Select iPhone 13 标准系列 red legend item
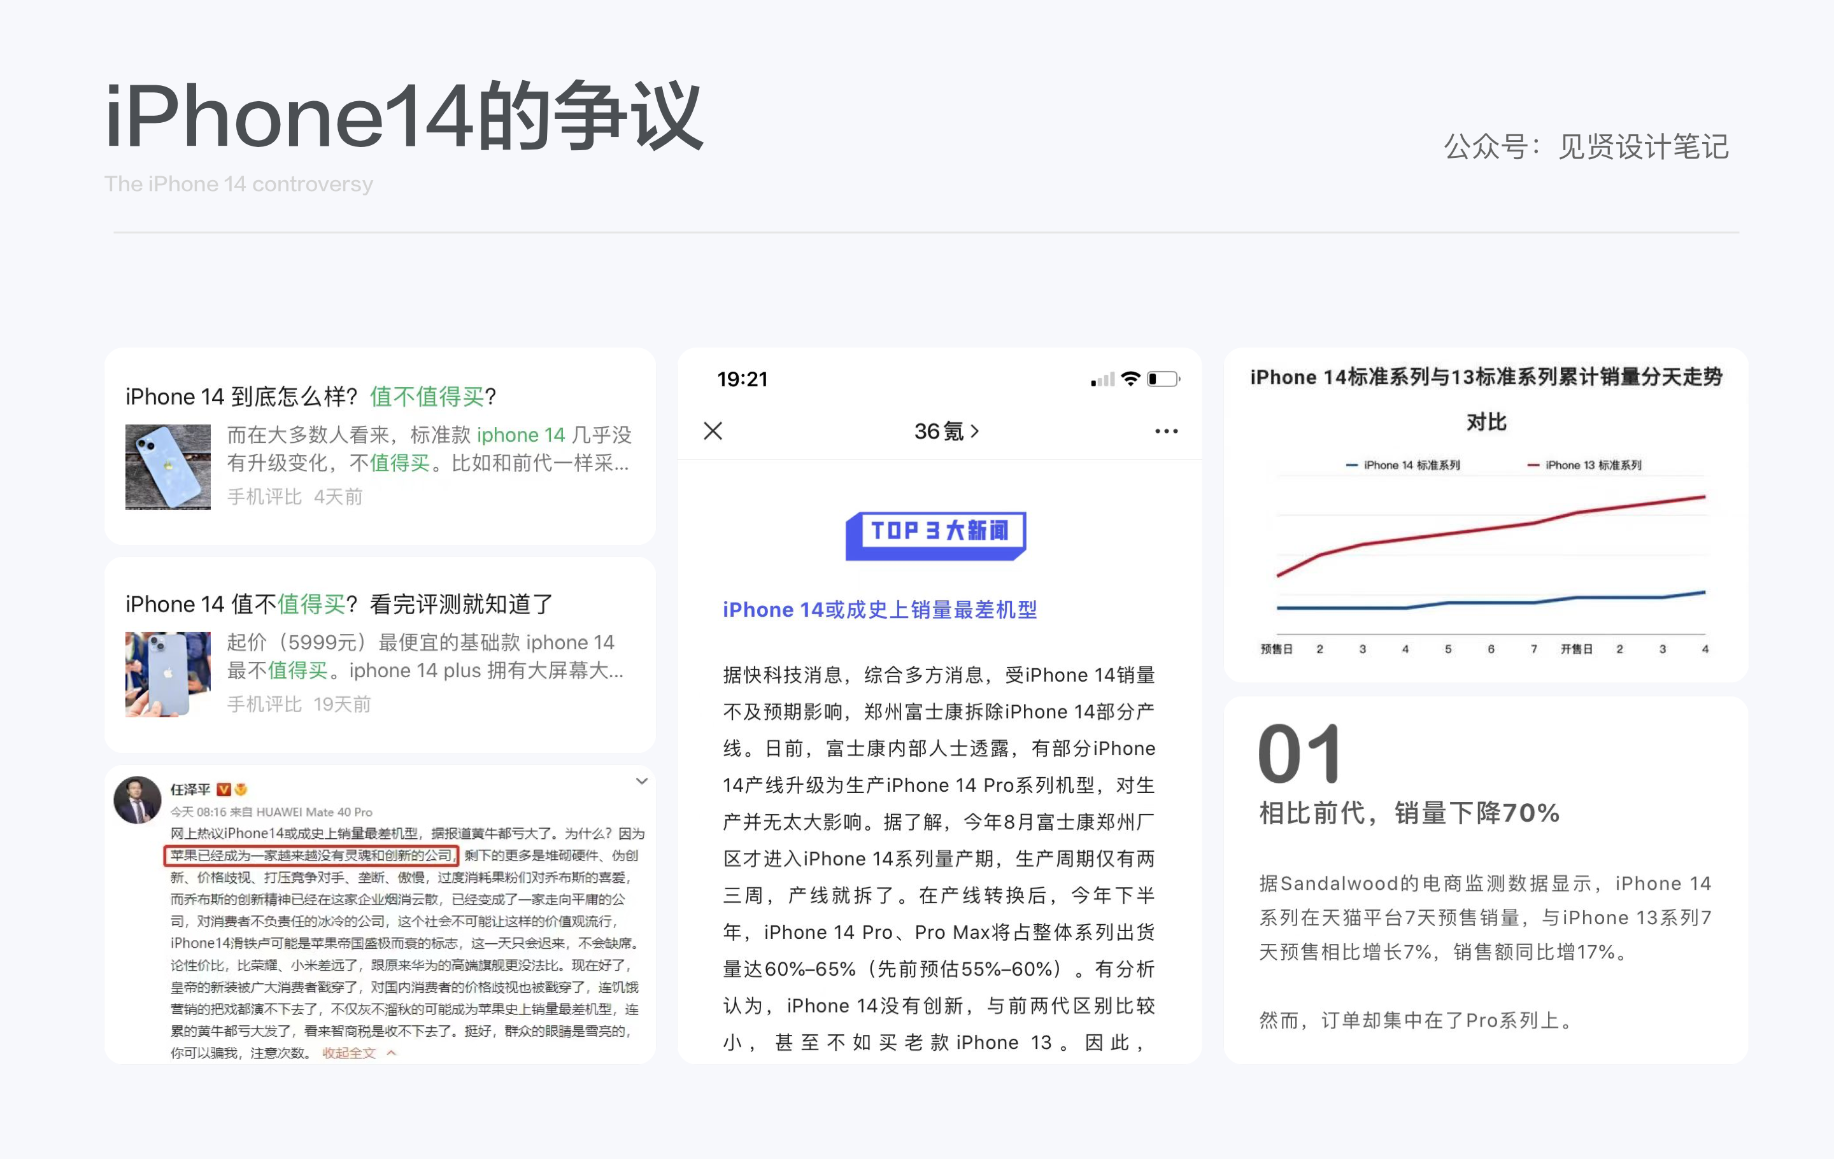The width and height of the screenshot is (1834, 1159). pyautogui.click(x=1584, y=465)
